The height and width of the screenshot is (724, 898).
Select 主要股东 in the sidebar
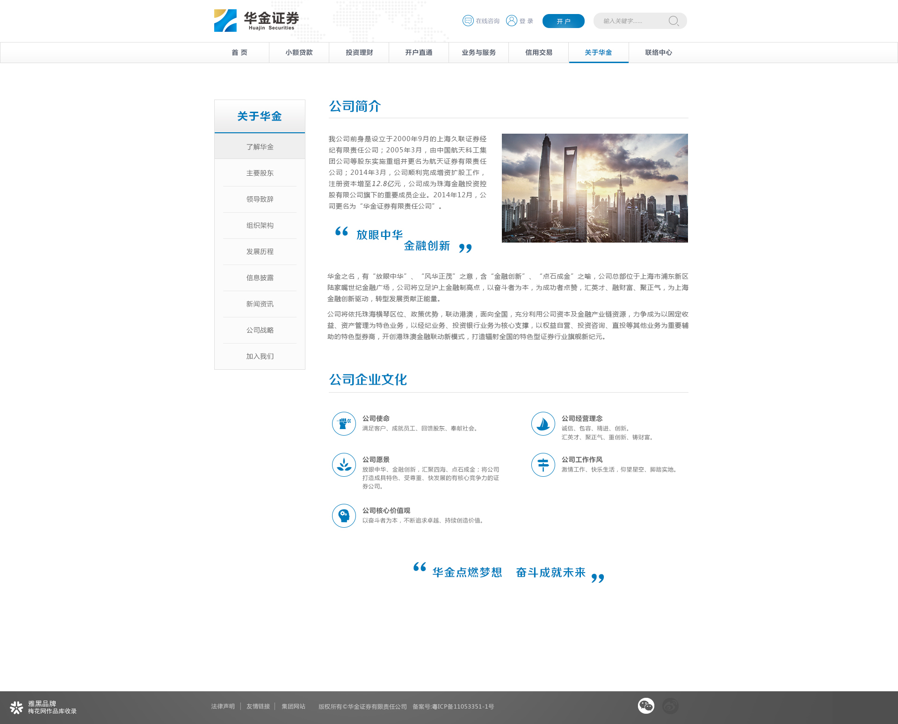[x=260, y=173]
